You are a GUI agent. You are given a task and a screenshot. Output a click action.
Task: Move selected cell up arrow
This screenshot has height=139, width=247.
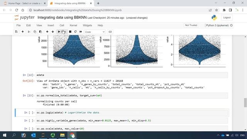point(47,32)
